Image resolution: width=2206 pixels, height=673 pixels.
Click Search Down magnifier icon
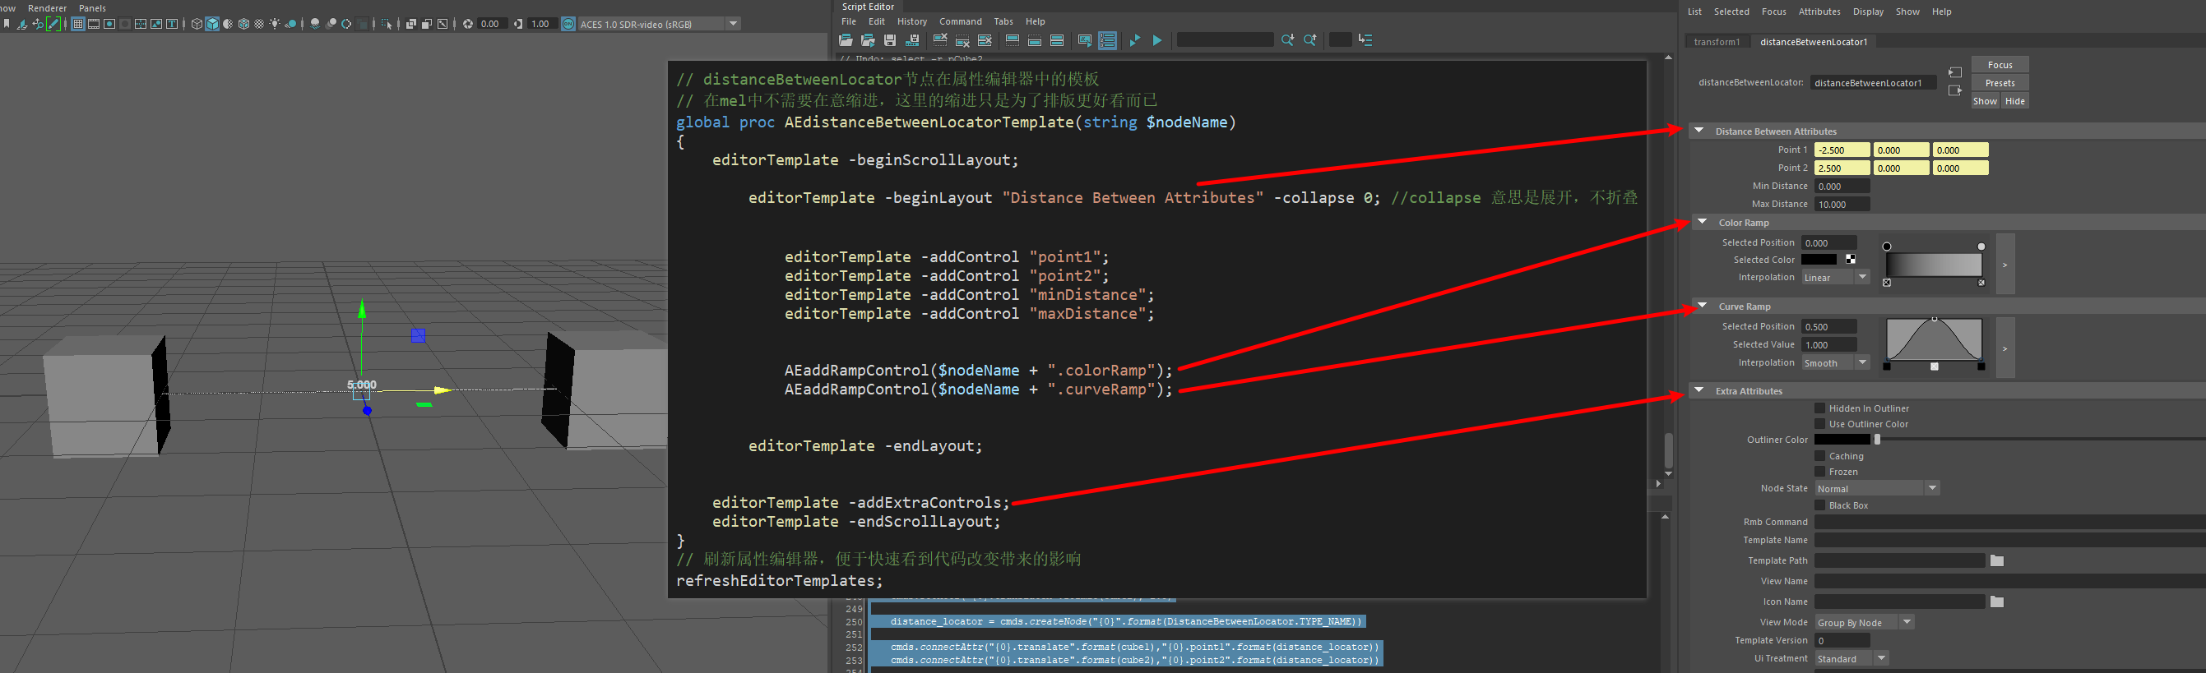[x=1287, y=40]
